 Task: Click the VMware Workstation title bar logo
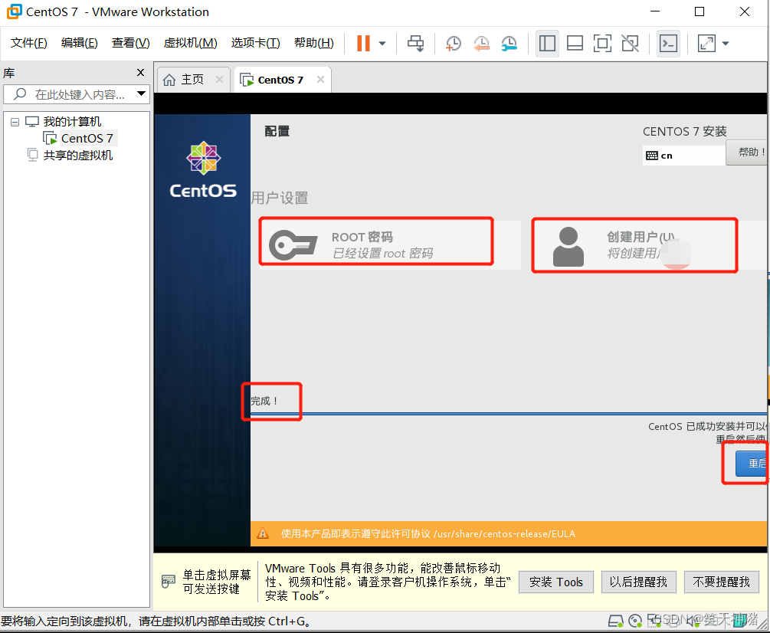coord(14,11)
